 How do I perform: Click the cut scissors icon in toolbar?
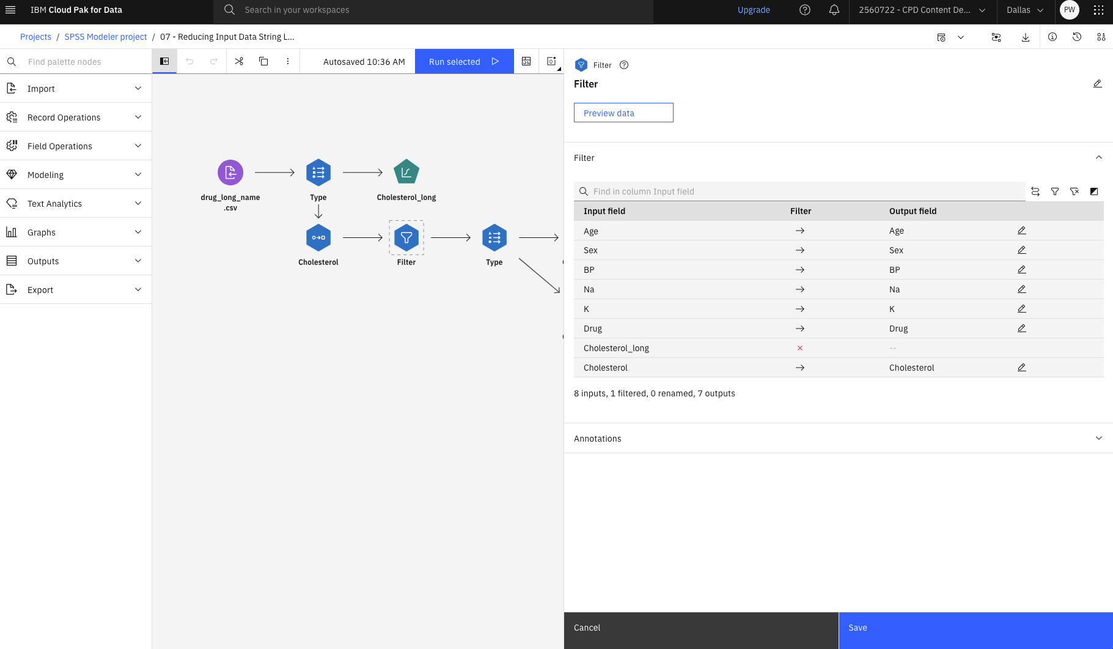click(x=239, y=61)
